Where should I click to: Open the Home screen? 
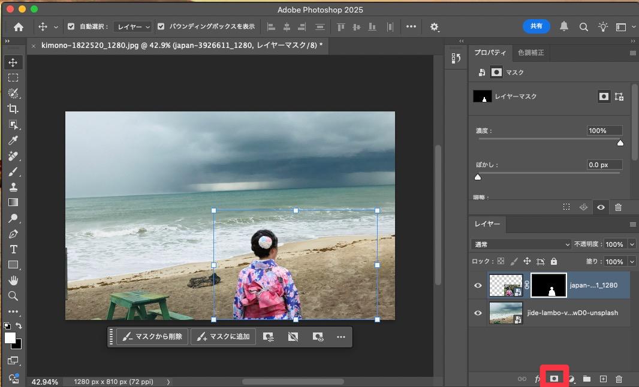[x=19, y=27]
